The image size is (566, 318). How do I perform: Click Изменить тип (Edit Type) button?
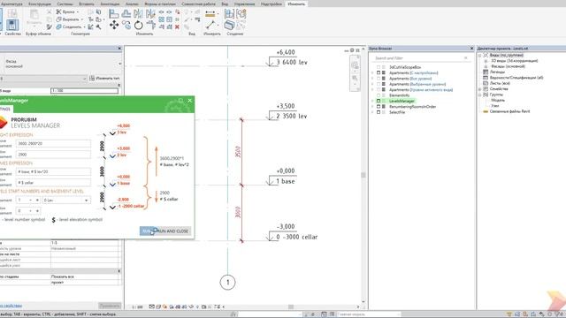[104, 79]
